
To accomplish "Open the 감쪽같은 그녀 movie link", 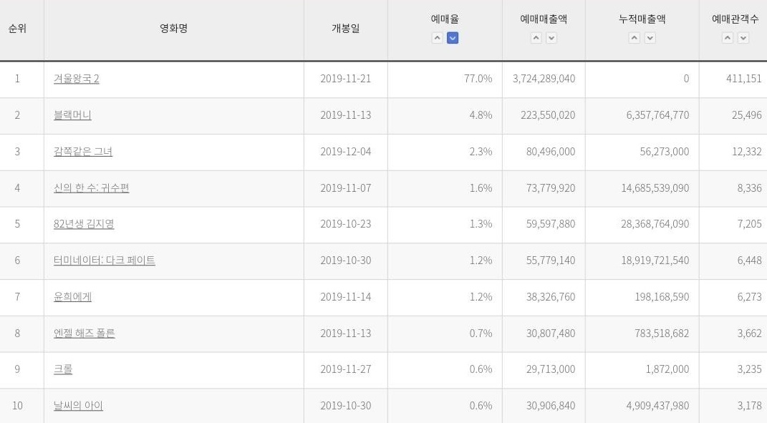I will point(82,152).
